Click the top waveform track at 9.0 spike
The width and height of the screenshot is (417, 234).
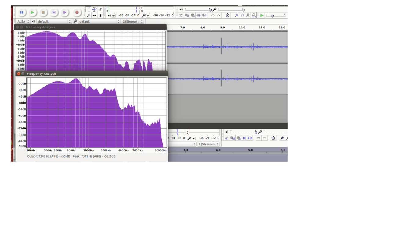[221, 47]
